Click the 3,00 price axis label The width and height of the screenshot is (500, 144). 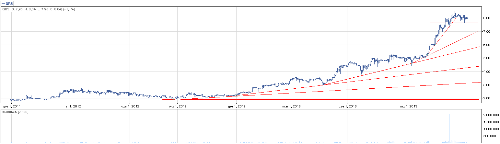pos(486,85)
